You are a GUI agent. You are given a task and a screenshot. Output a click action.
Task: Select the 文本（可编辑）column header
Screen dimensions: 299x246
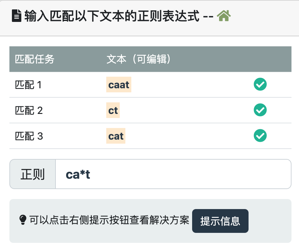click(x=139, y=59)
